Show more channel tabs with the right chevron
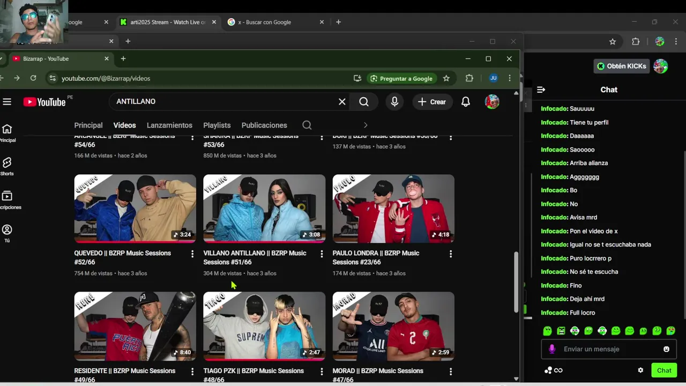The image size is (686, 386). click(x=366, y=125)
